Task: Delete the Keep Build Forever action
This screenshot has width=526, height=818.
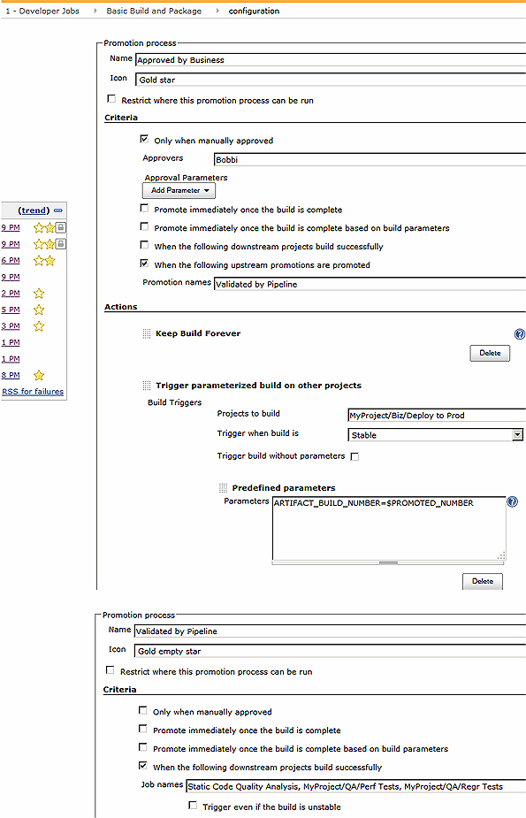Action: tap(490, 353)
